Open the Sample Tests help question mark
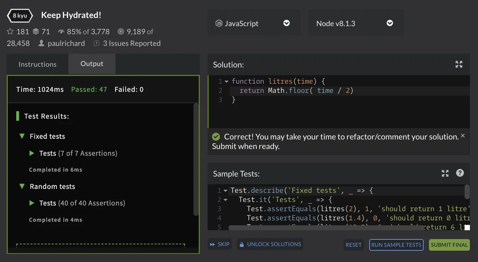478x262 pixels. tap(460, 173)
